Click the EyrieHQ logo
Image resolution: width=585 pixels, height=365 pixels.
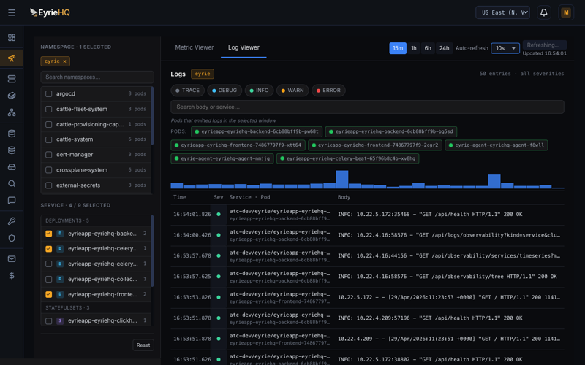pyautogui.click(x=50, y=12)
